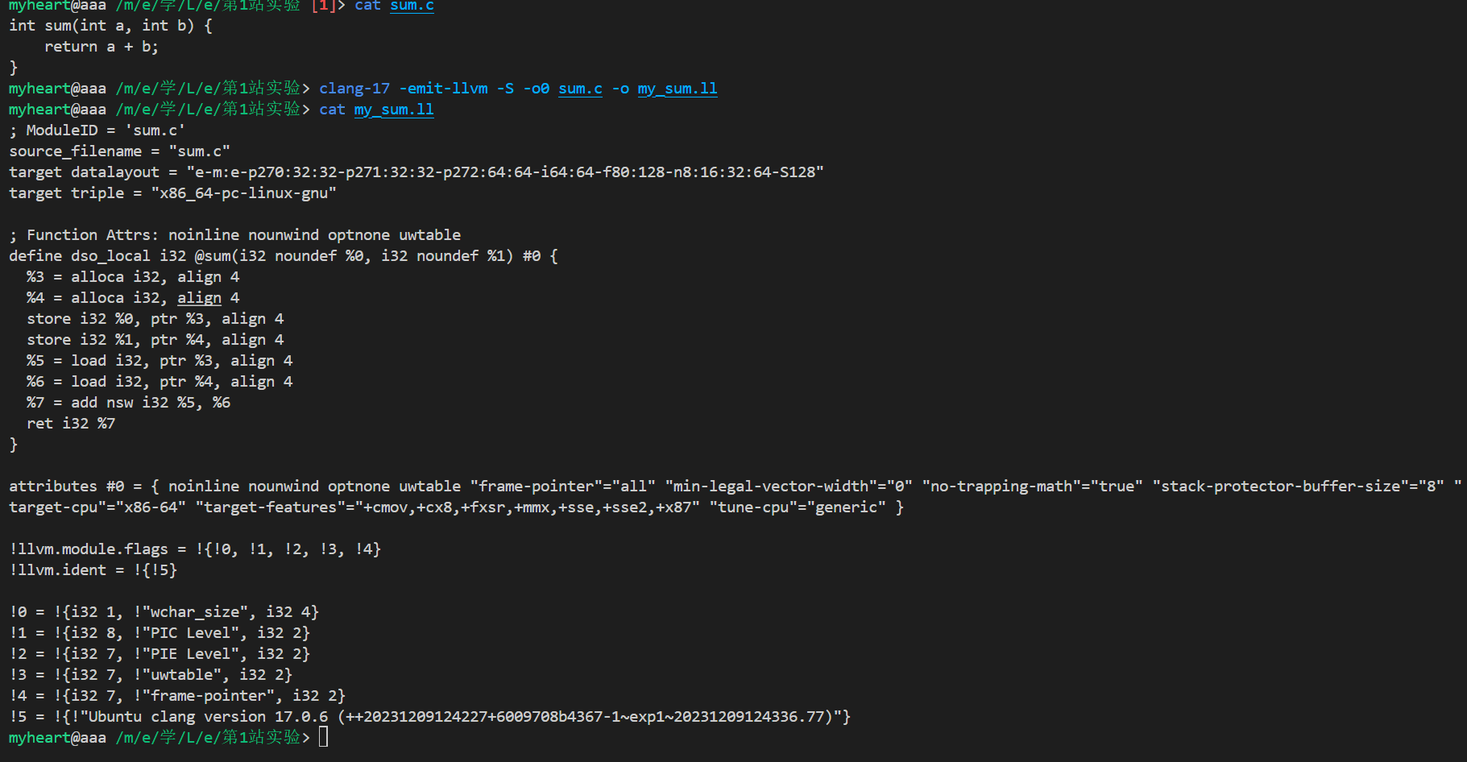Click the underlined align word in %4 alloca line
Viewport: 1467px width, 762px height.
(199, 298)
